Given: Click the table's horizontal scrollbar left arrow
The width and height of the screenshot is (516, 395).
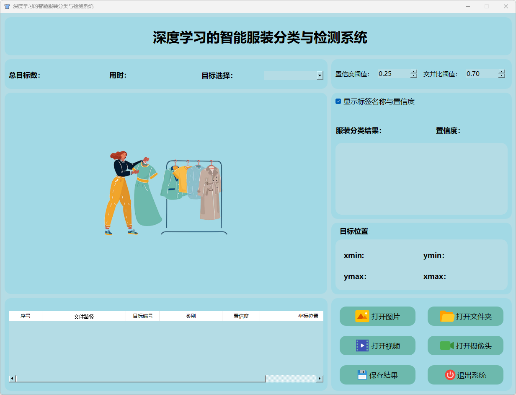Looking at the screenshot, I should 12,379.
